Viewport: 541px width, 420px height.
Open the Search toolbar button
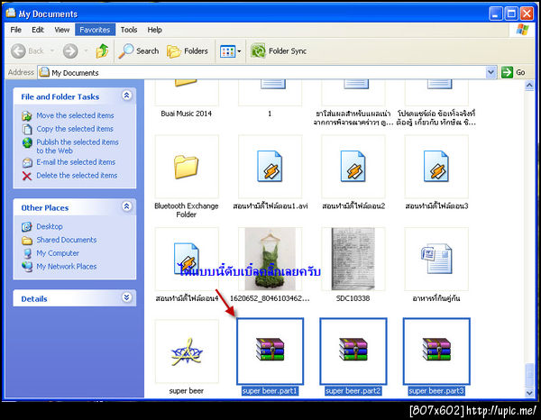pyautogui.click(x=139, y=51)
